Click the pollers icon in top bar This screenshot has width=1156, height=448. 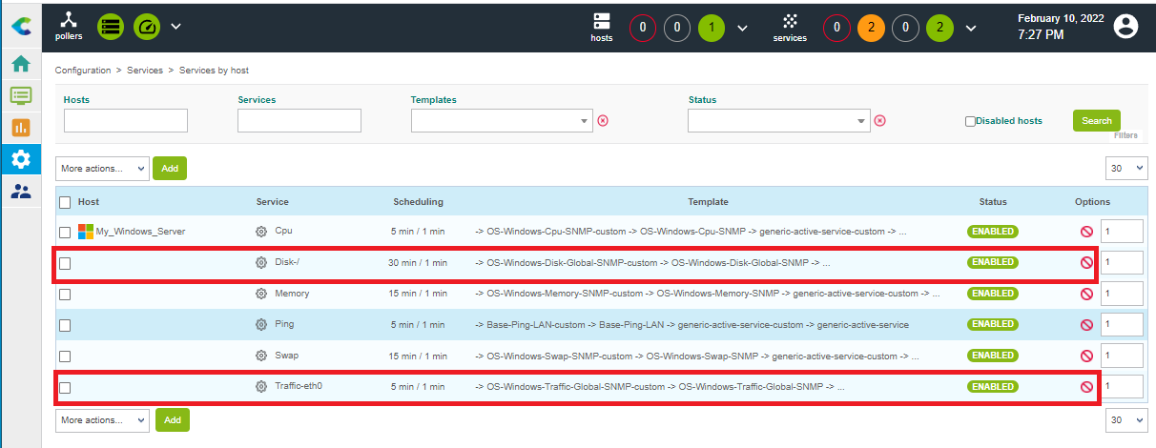click(68, 26)
